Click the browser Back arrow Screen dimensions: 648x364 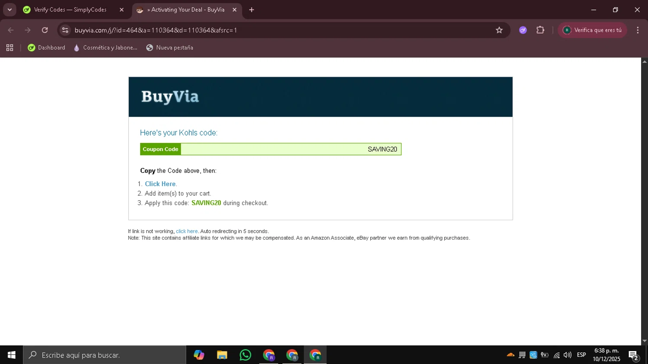click(x=11, y=30)
